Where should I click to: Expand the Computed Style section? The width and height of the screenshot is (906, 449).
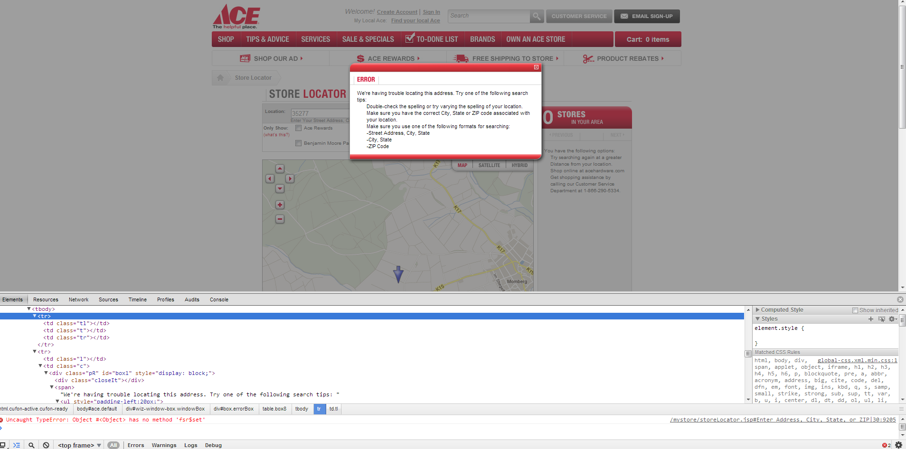(758, 310)
